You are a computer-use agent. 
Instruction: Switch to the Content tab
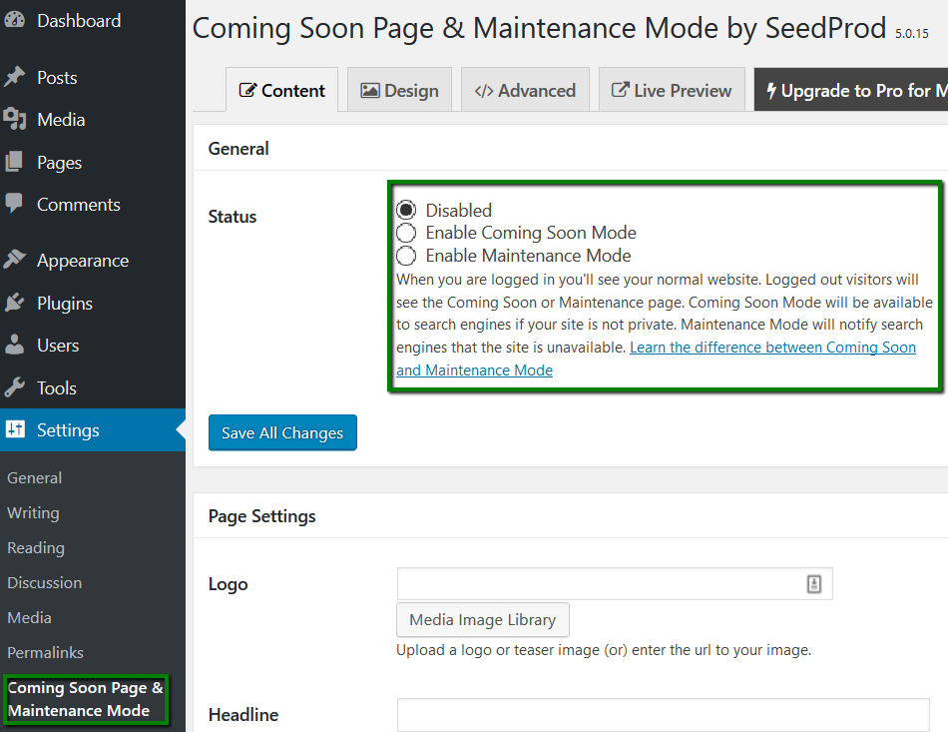click(281, 90)
